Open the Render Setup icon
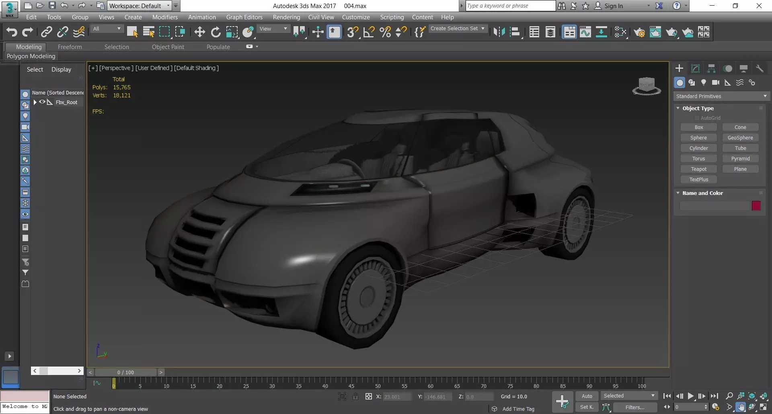772x414 pixels. coord(639,32)
